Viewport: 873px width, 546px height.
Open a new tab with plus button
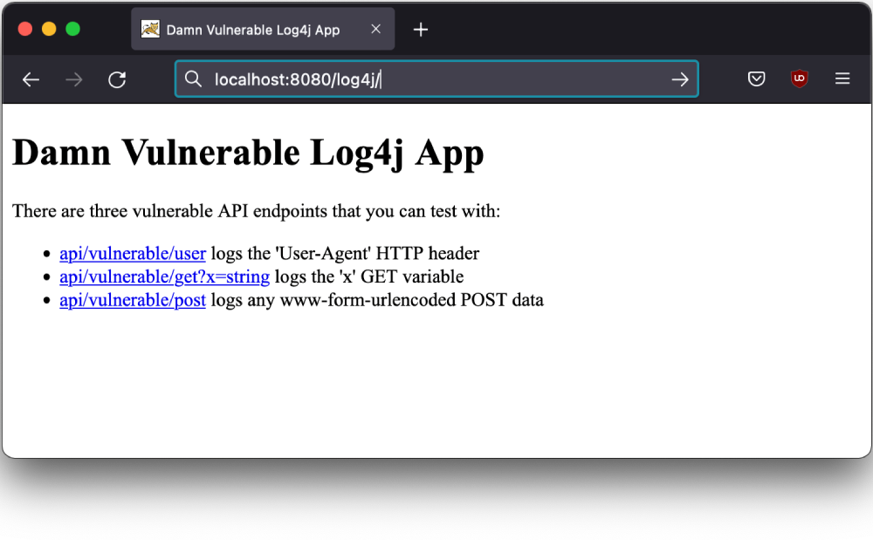pos(421,30)
